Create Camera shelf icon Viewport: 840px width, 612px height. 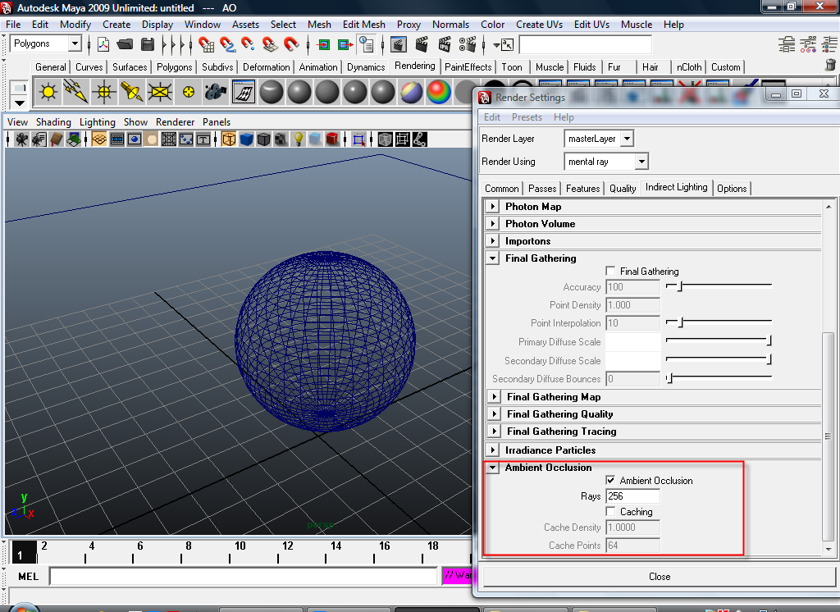click(216, 92)
